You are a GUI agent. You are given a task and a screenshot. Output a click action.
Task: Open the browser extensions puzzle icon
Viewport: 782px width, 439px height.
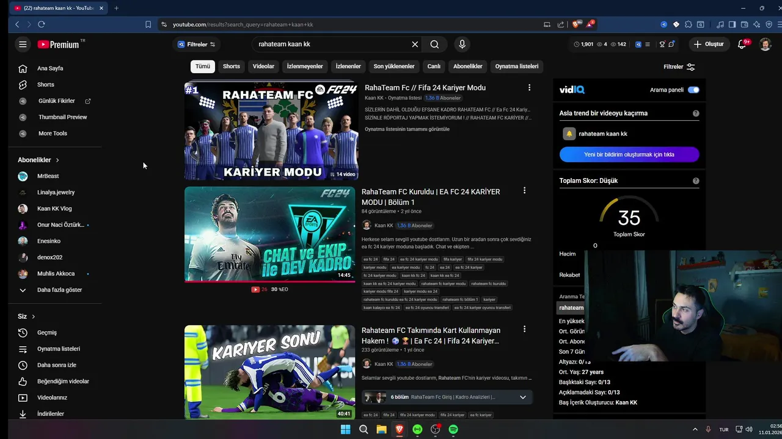689,24
